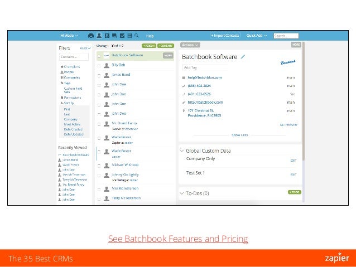This screenshot has height=267, width=356.
Task: Click MORE button in Batchbook Software row
Action: (x=168, y=56)
